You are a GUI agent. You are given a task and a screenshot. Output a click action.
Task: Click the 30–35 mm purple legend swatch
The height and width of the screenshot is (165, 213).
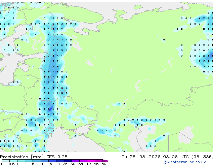(x=75, y=161)
